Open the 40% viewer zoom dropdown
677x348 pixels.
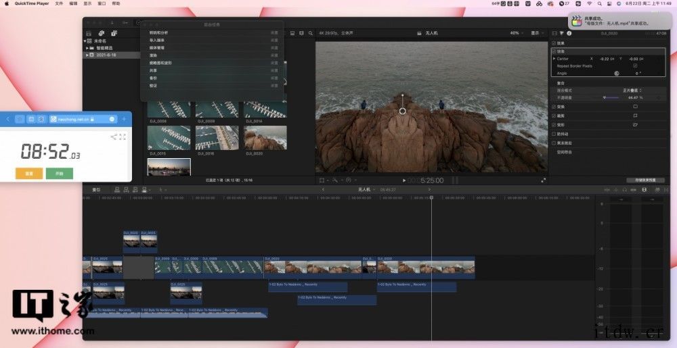(517, 32)
